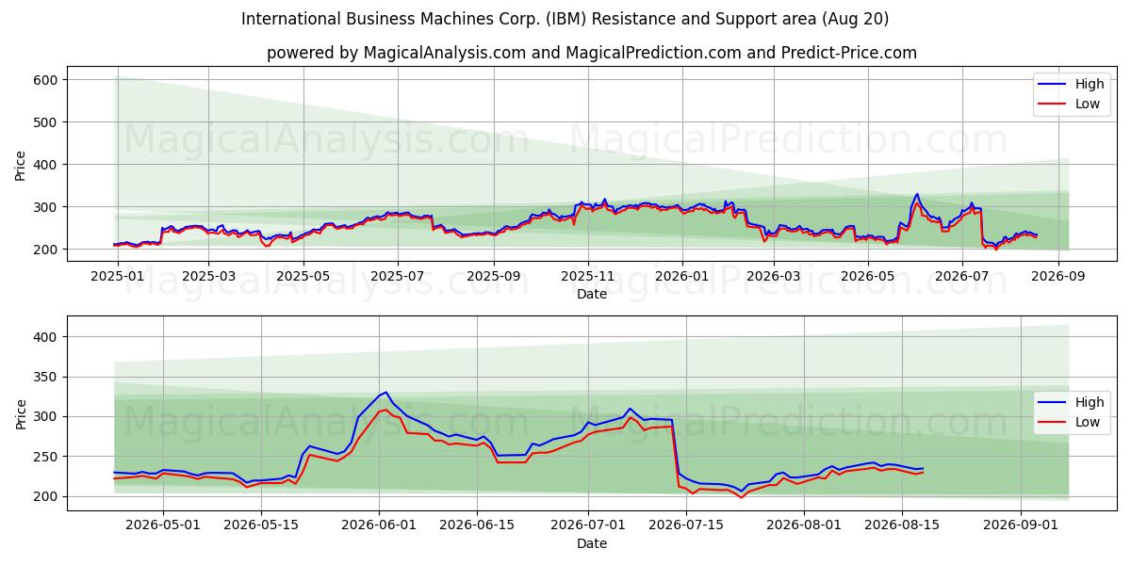Click the 2026-01 date tick
1131x565 pixels.
tap(682, 276)
